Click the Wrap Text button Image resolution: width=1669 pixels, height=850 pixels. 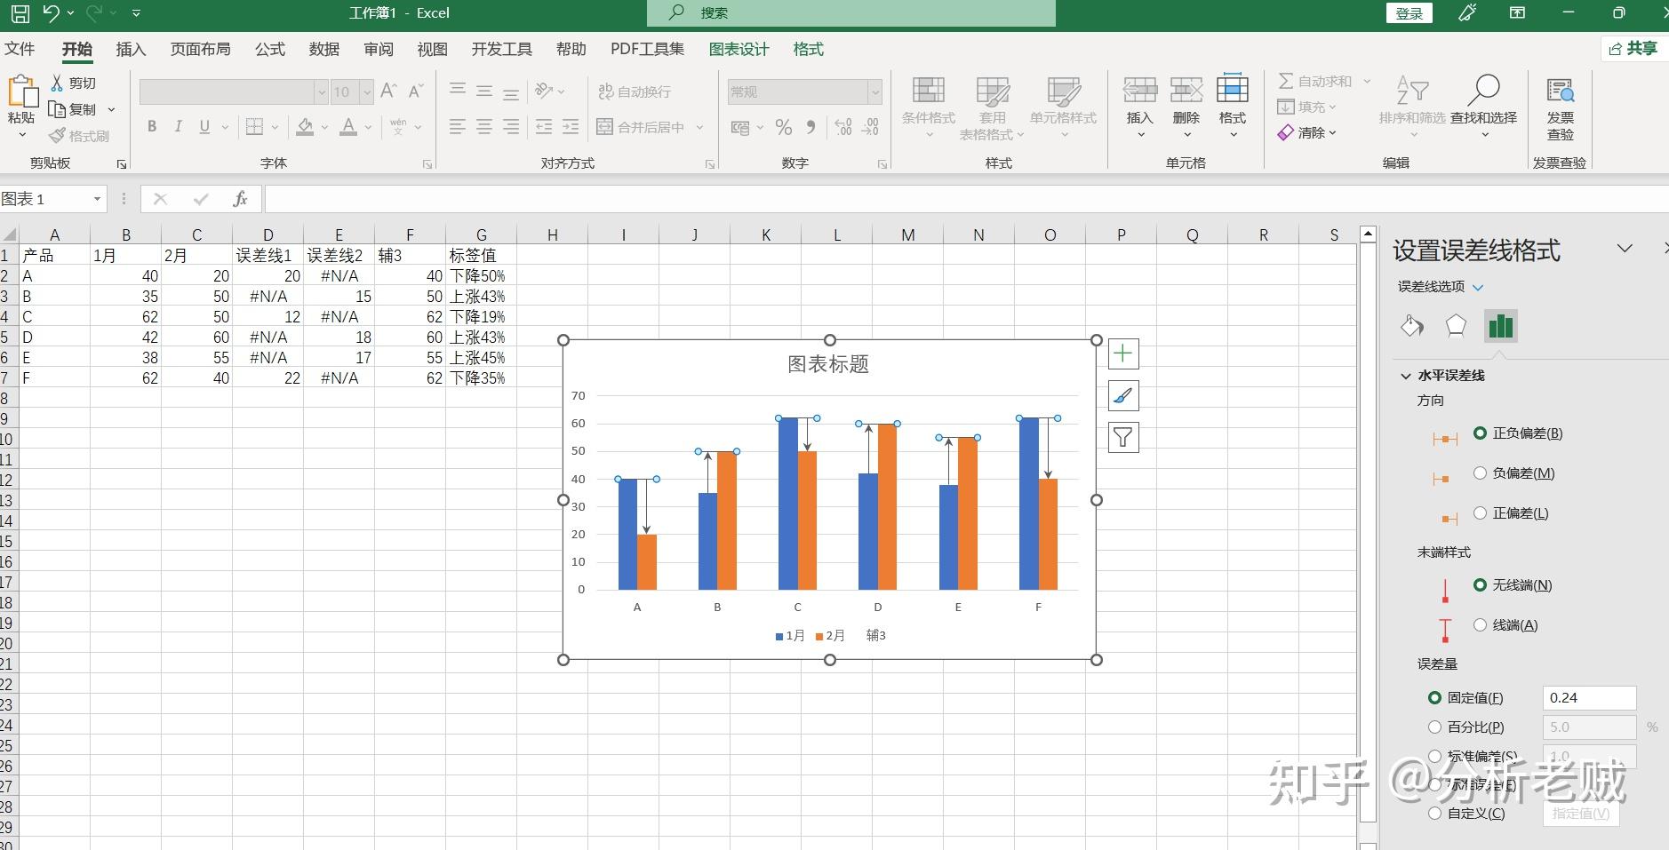(x=635, y=91)
